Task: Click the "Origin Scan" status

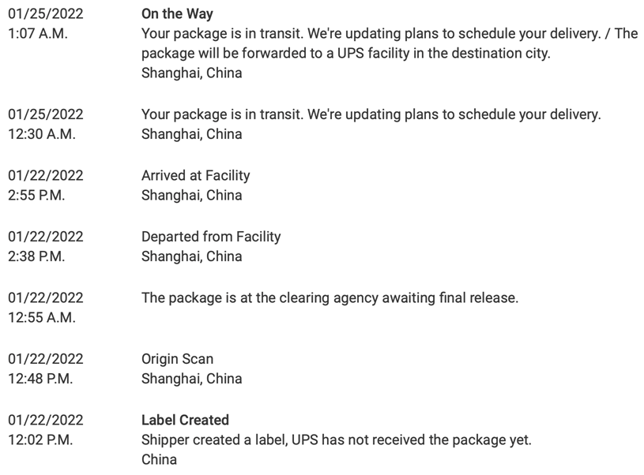Action: (x=177, y=358)
